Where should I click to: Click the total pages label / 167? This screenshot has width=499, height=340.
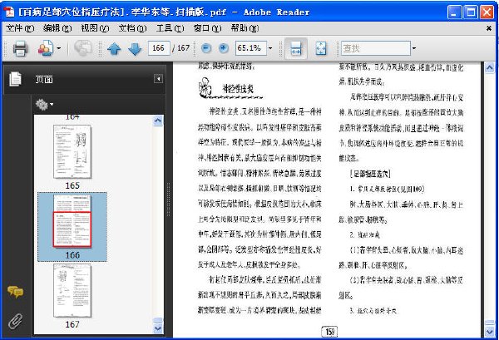click(x=180, y=48)
